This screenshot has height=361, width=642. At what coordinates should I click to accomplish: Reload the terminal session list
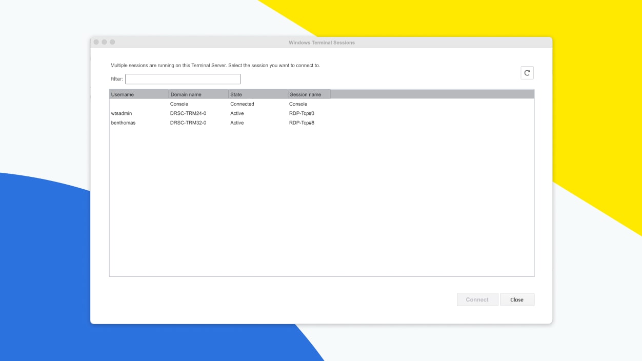(x=527, y=72)
